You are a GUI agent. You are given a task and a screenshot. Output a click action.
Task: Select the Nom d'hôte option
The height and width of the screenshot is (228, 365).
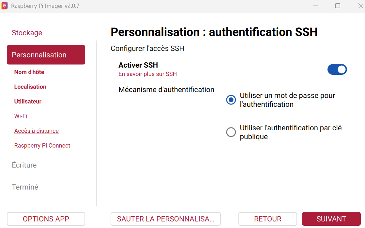pos(29,72)
